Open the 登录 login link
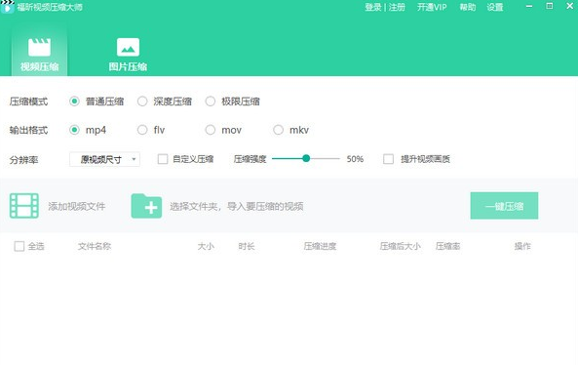The width and height of the screenshot is (578, 365). (373, 8)
